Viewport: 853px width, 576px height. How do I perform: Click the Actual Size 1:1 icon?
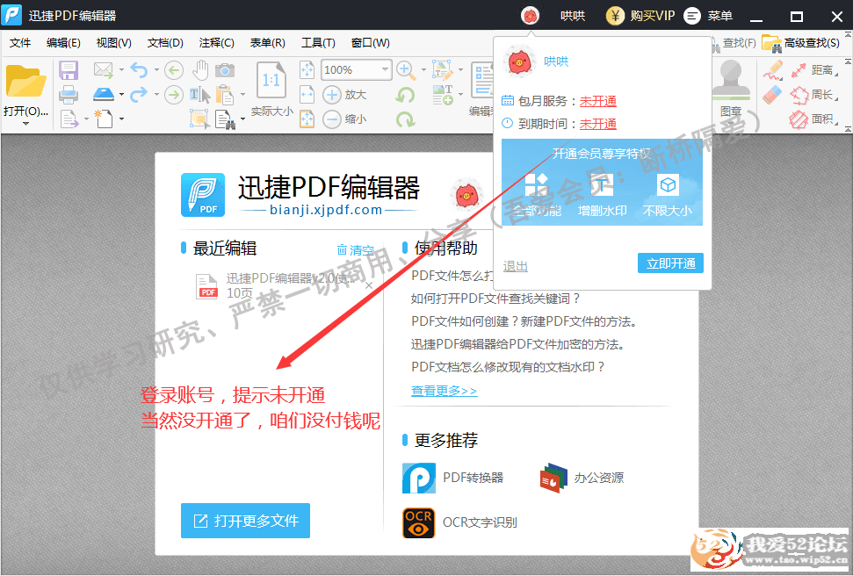271,80
